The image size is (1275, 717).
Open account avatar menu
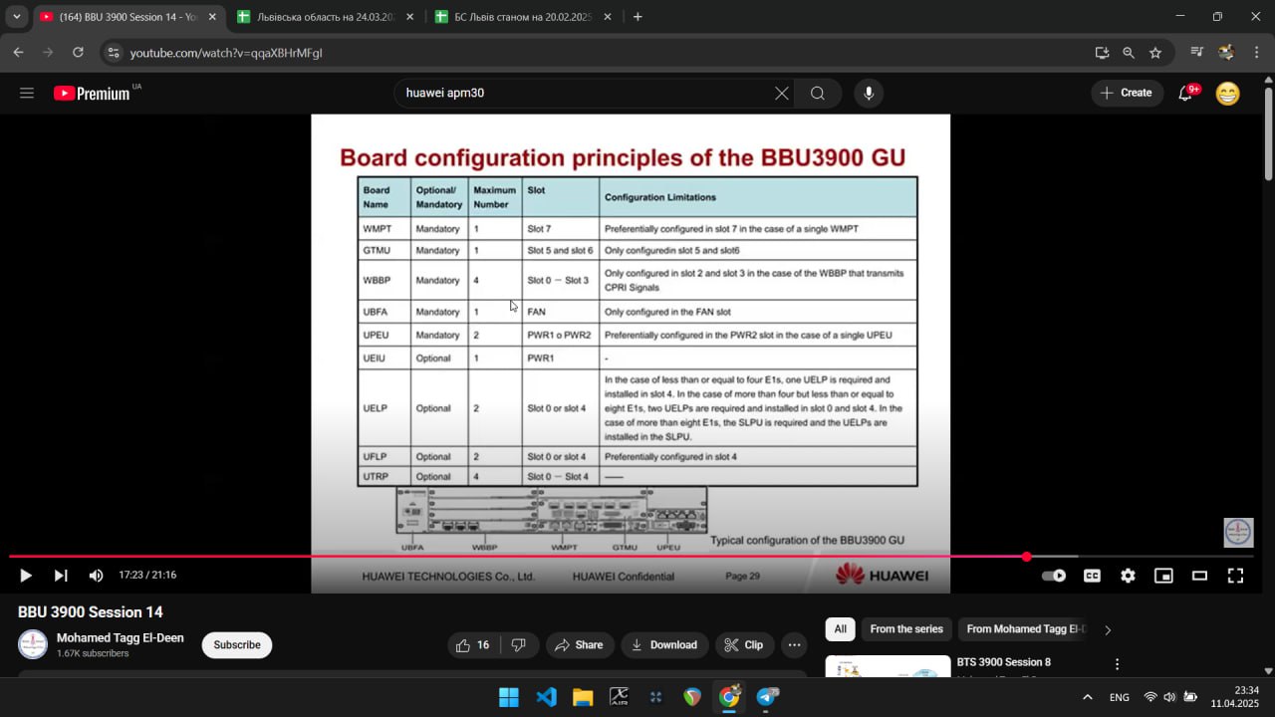click(1228, 94)
